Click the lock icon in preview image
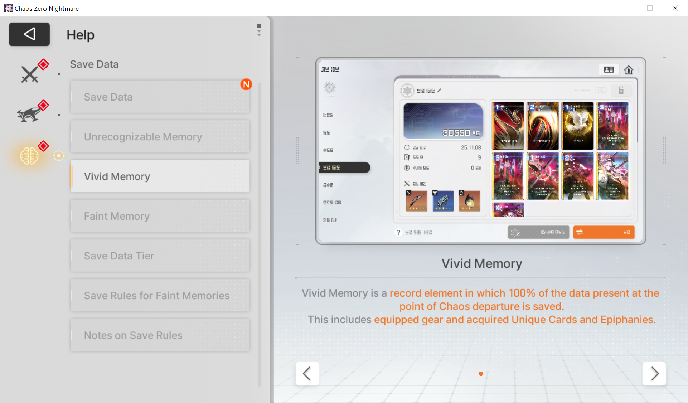Image resolution: width=688 pixels, height=403 pixels. pyautogui.click(x=621, y=90)
